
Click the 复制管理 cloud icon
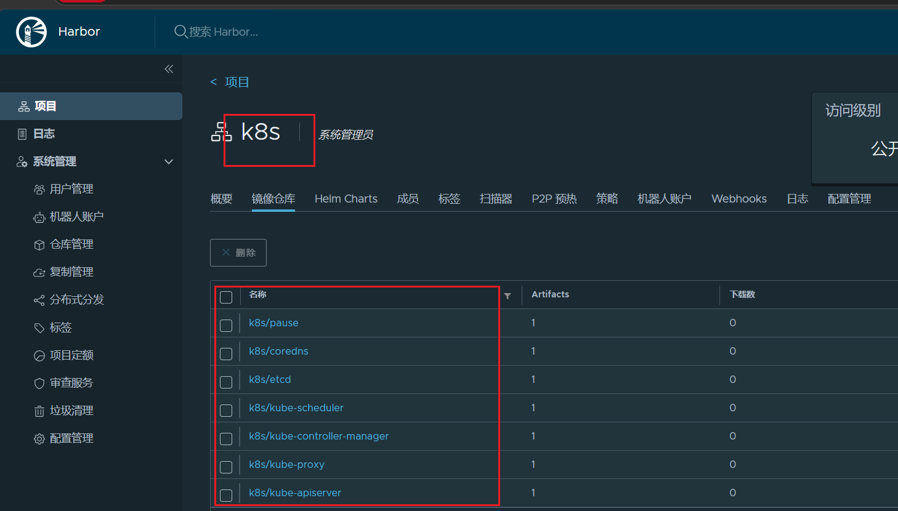tap(39, 273)
